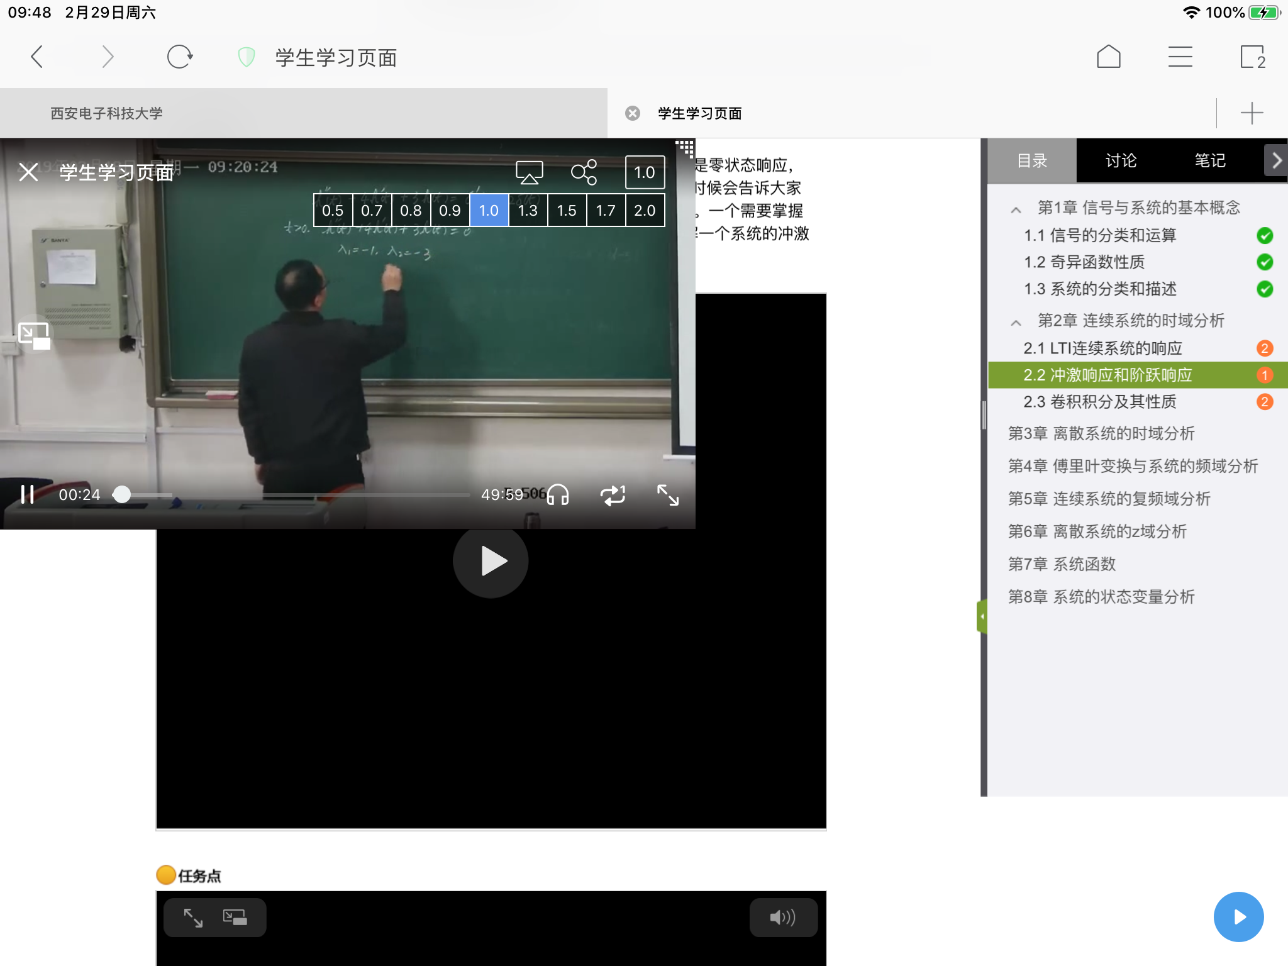This screenshot has width=1288, height=966.
Task: Open the browser tabs switcher icon
Action: pyautogui.click(x=1252, y=57)
